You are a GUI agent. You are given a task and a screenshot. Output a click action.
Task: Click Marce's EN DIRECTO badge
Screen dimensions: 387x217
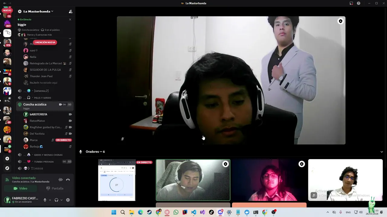(x=63, y=140)
